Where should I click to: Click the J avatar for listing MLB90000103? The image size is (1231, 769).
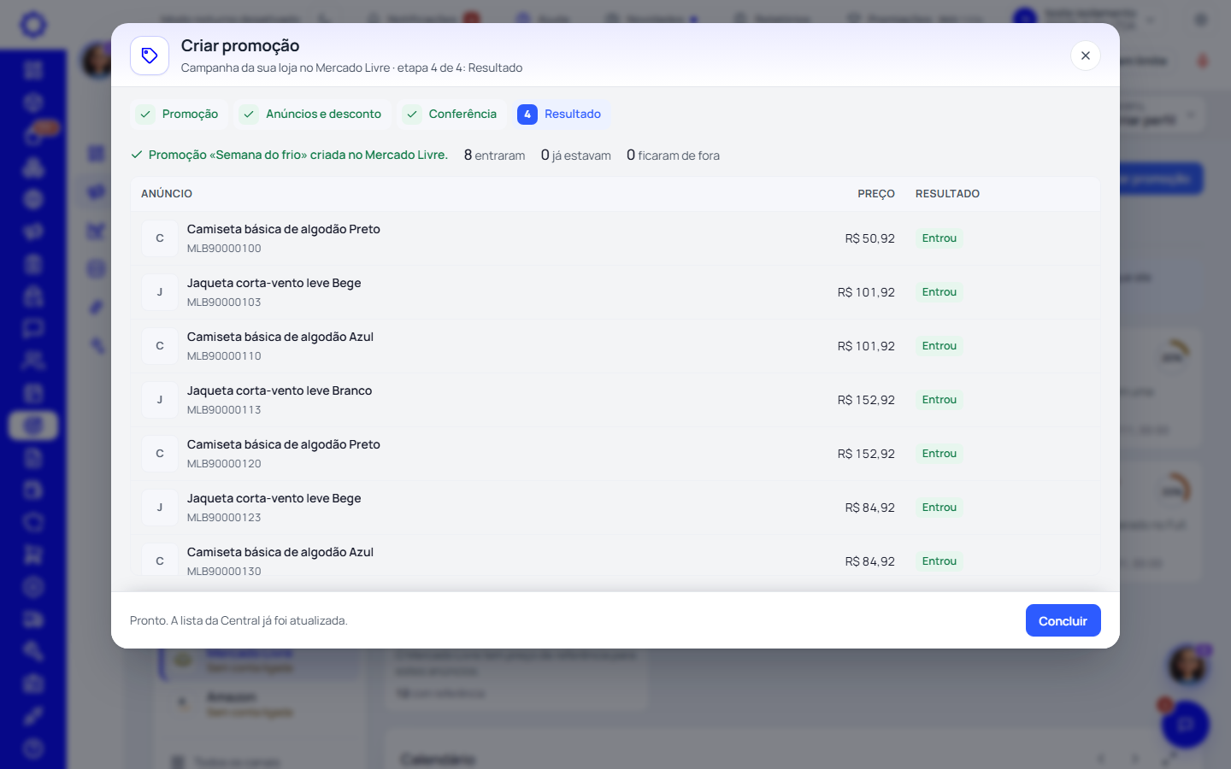point(160,292)
